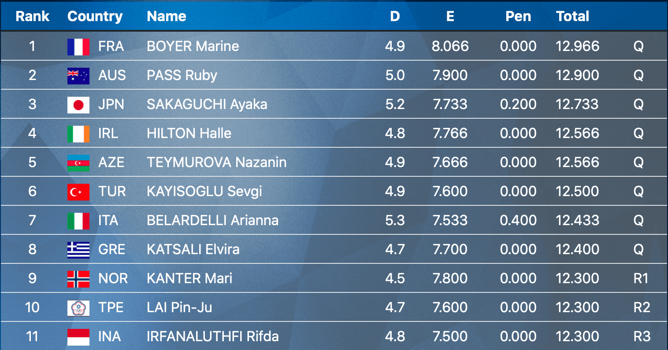Viewport: 668px width, 350px height.
Task: Click the Name column header
Action: (x=167, y=16)
